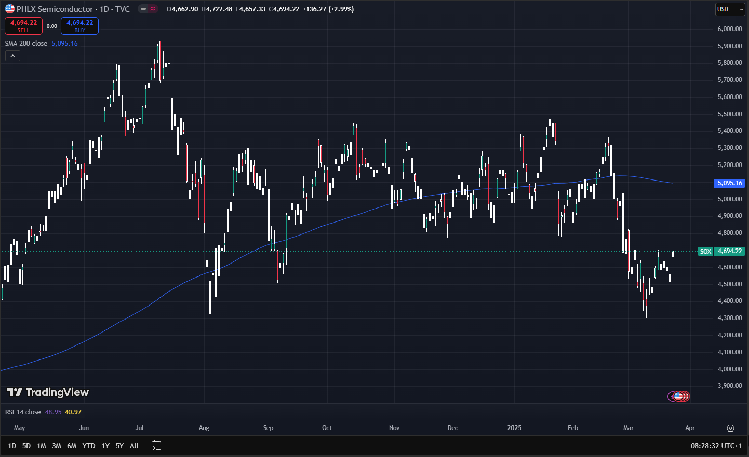Click the 6,000.00 price axis label

(730, 29)
